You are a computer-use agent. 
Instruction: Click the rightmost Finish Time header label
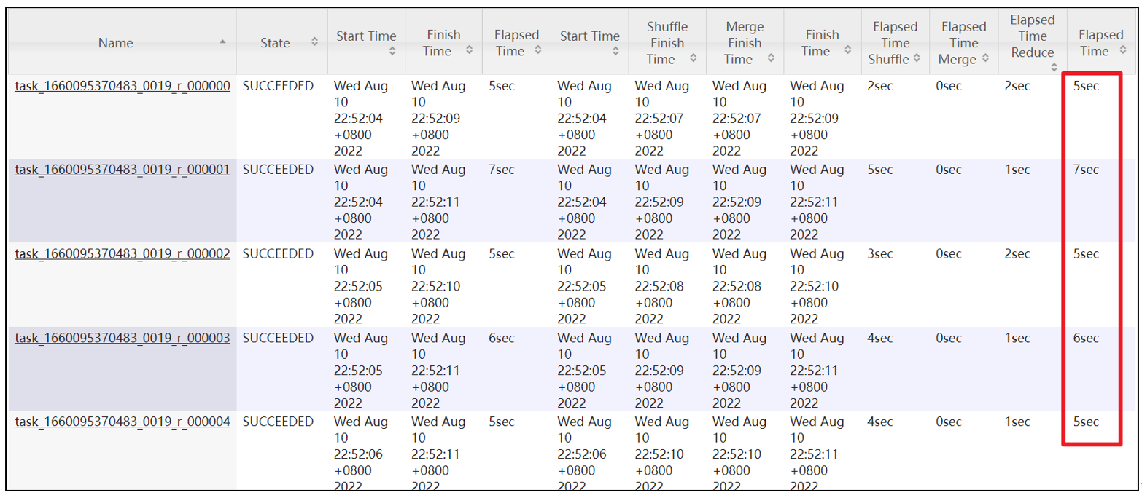822,42
